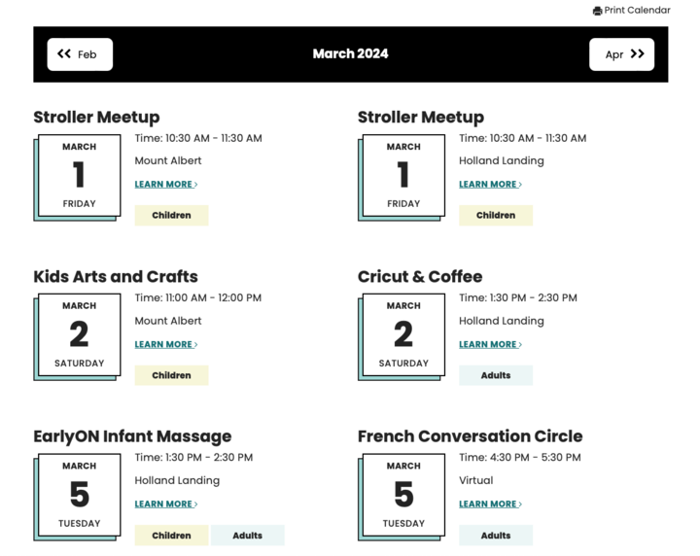Image resolution: width=700 pixels, height=556 pixels.
Task: Select the Adults tag under EarlyON Infant Massage
Action: tap(247, 536)
